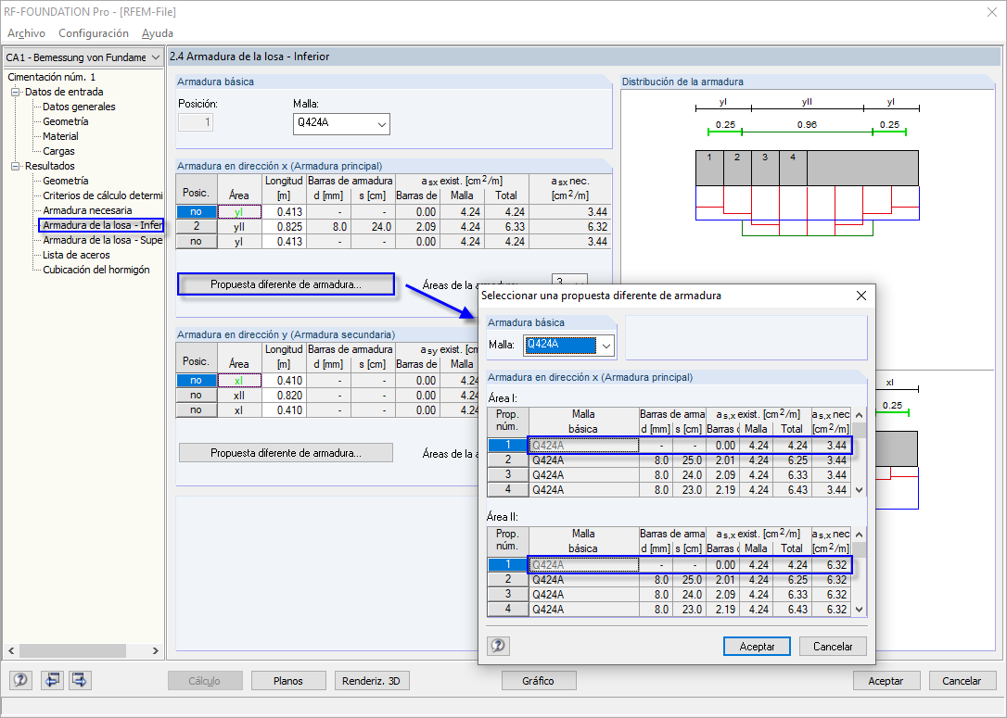Open the Ayuda menu

[158, 33]
